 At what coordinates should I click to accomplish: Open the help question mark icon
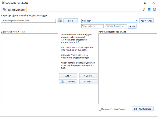(x=154, y=9)
